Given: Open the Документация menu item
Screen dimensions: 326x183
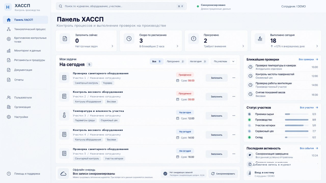Looking at the screenshot, I should click(x=25, y=70).
